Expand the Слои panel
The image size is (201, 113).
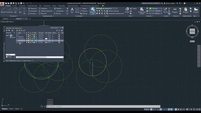(107, 16)
